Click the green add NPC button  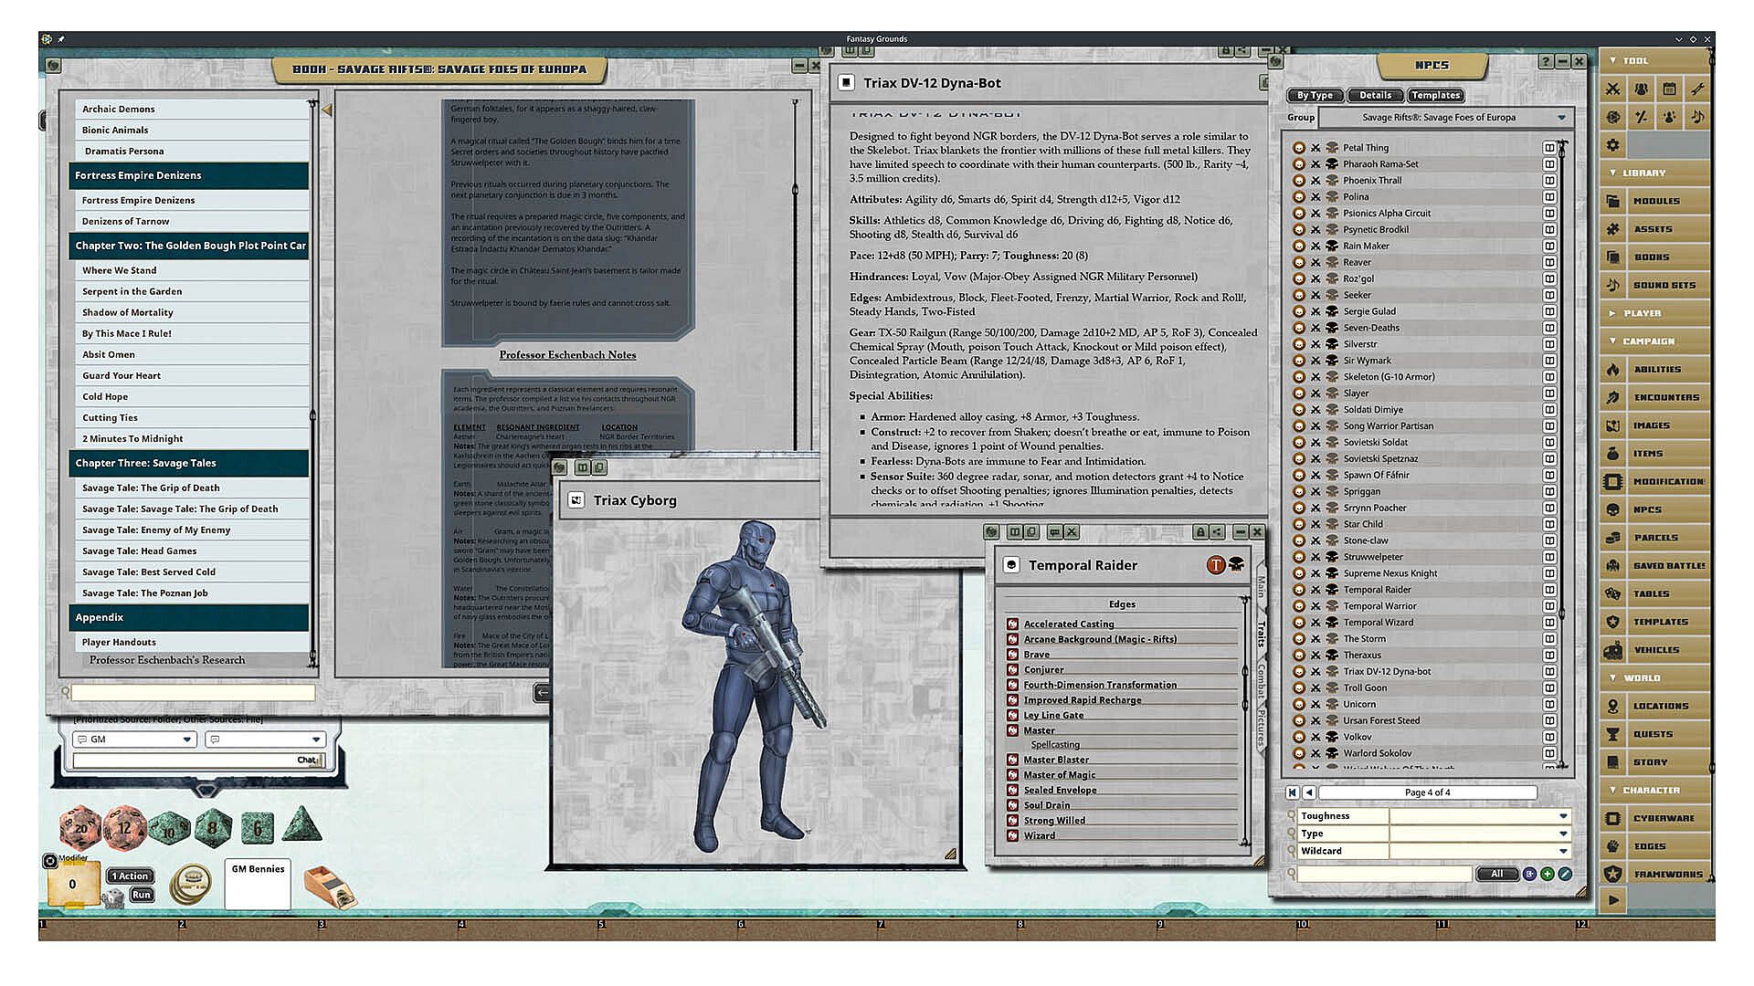click(1548, 874)
